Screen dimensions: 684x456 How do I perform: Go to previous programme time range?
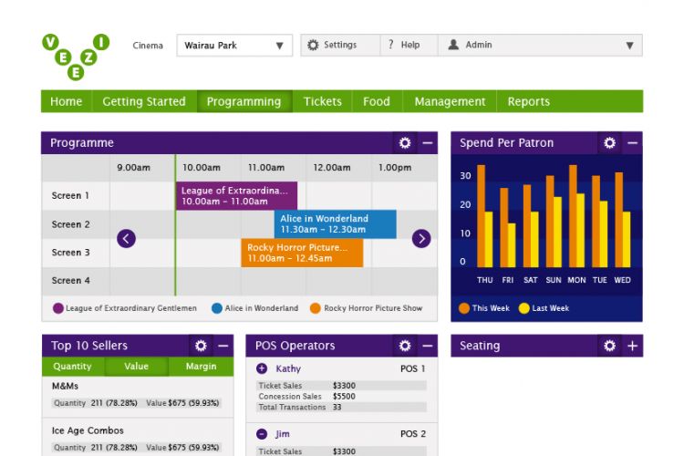pyautogui.click(x=126, y=239)
